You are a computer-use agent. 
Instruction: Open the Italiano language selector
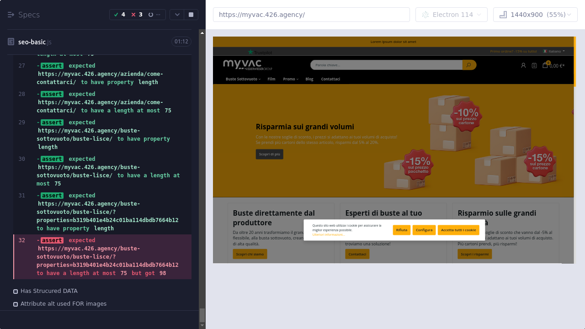coord(554,51)
